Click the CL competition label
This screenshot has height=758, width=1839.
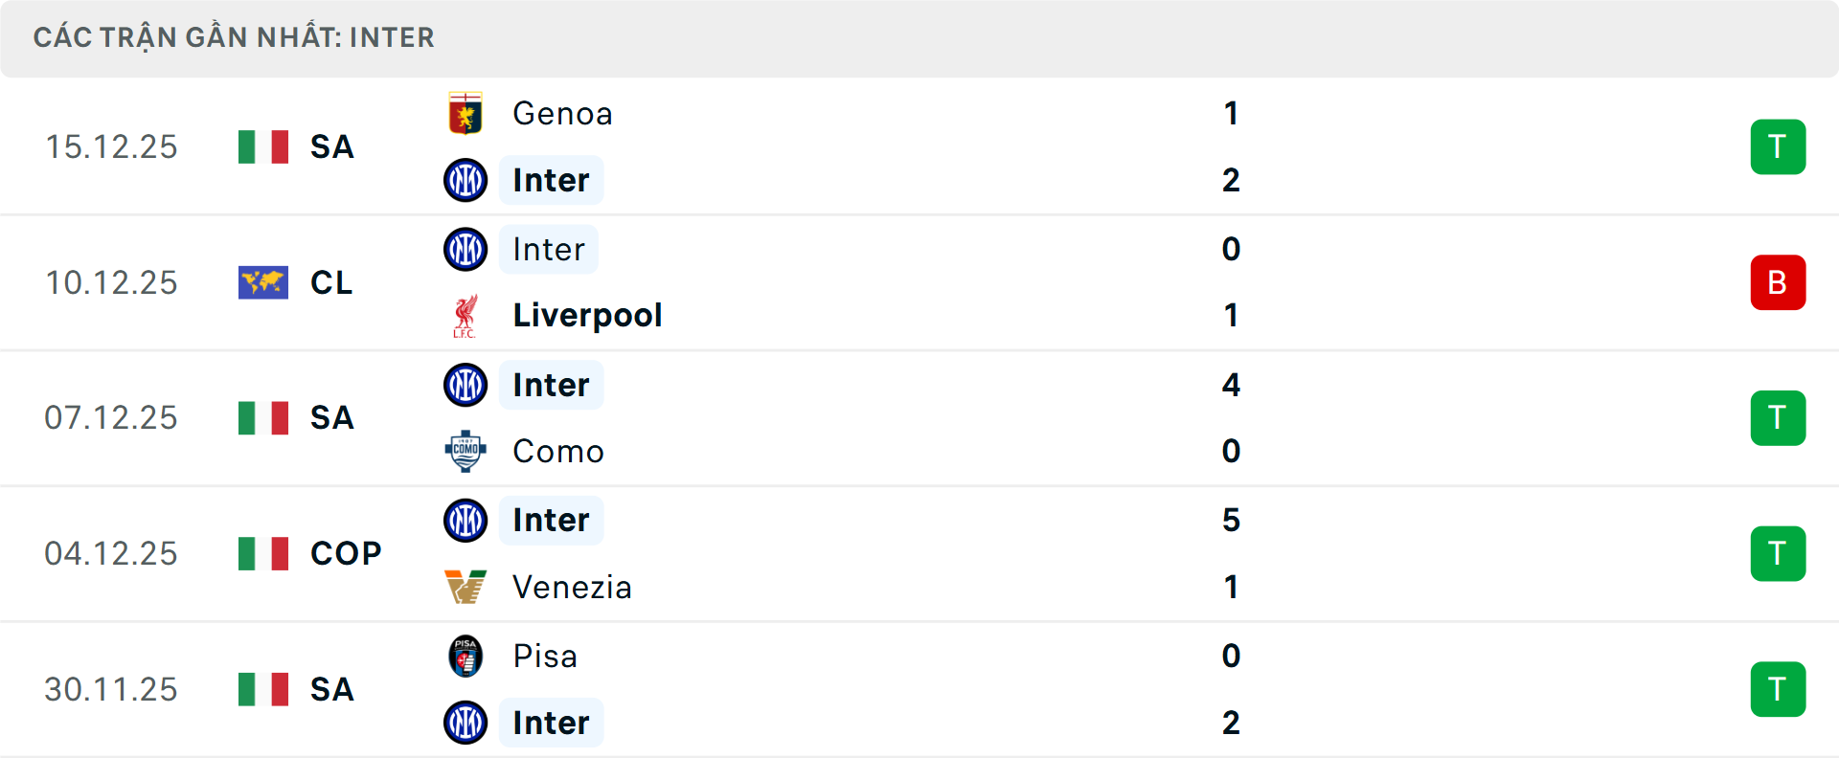pyautogui.click(x=331, y=282)
